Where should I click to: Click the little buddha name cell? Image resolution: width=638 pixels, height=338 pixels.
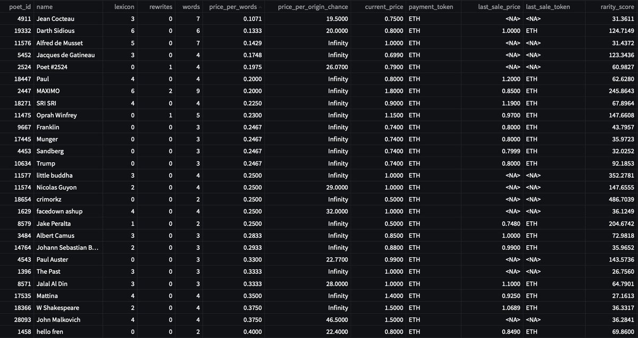(54, 176)
